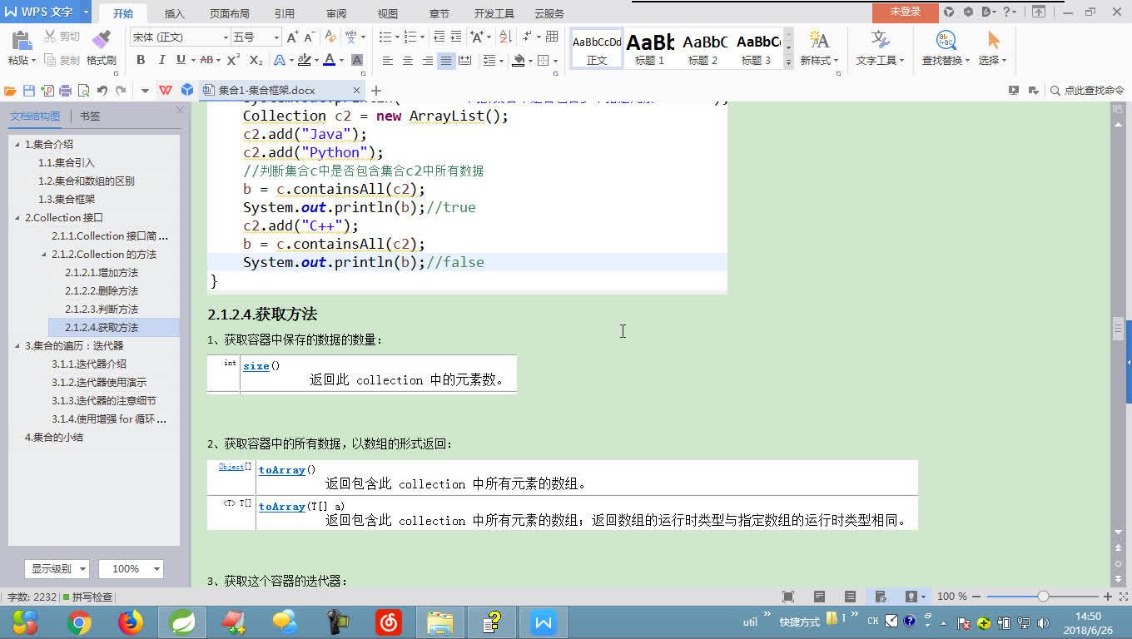Viewport: 1132px width, 639px height.
Task: Center-align the paragraph
Action: coord(407,61)
